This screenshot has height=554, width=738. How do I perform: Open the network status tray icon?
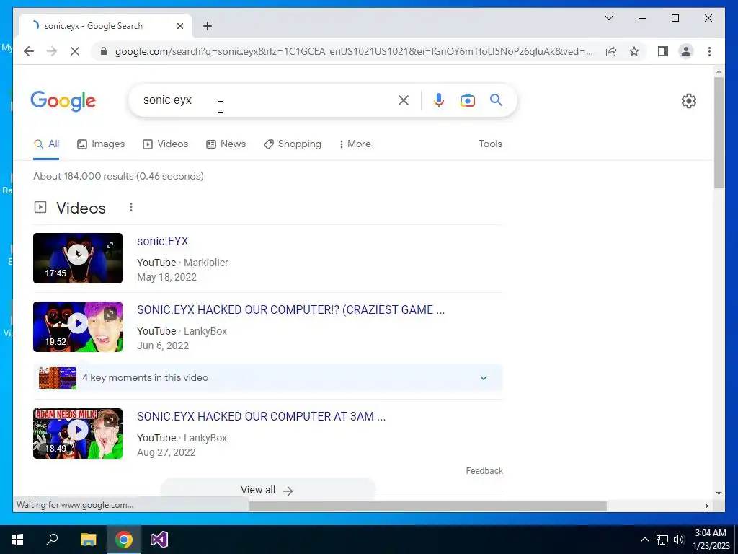coord(662,540)
